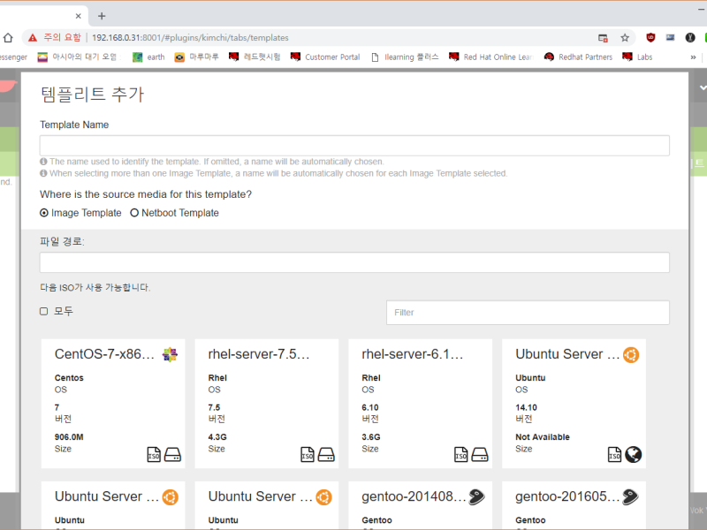
Task: Click the red security warning triangle icon
Action: (x=33, y=38)
